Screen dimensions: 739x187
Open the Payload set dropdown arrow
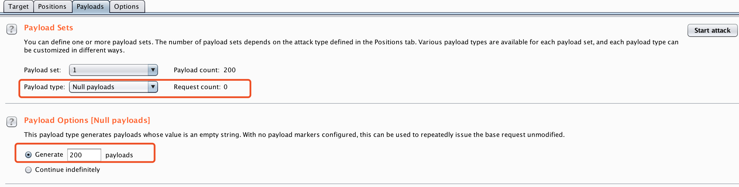(153, 70)
